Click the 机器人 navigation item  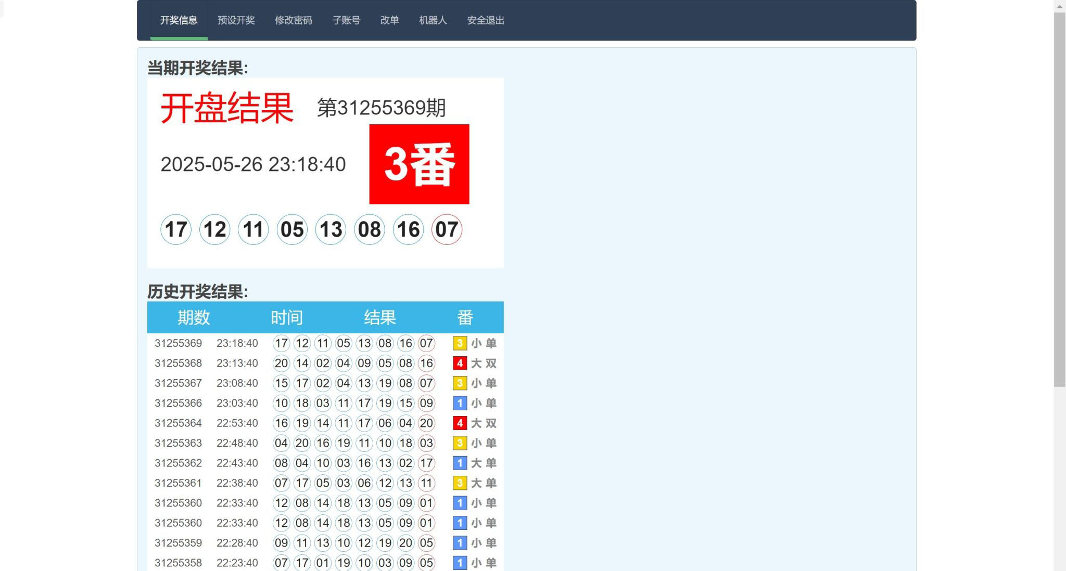click(x=432, y=21)
